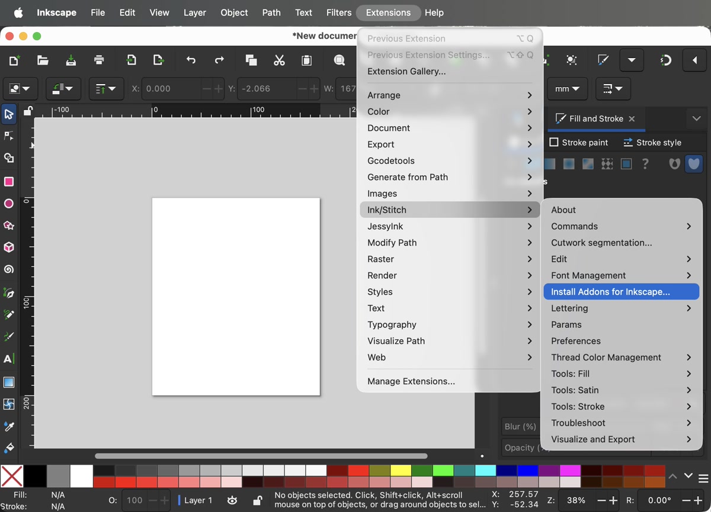711x512 pixels.
Task: Click the Export file icon
Action: point(159,60)
